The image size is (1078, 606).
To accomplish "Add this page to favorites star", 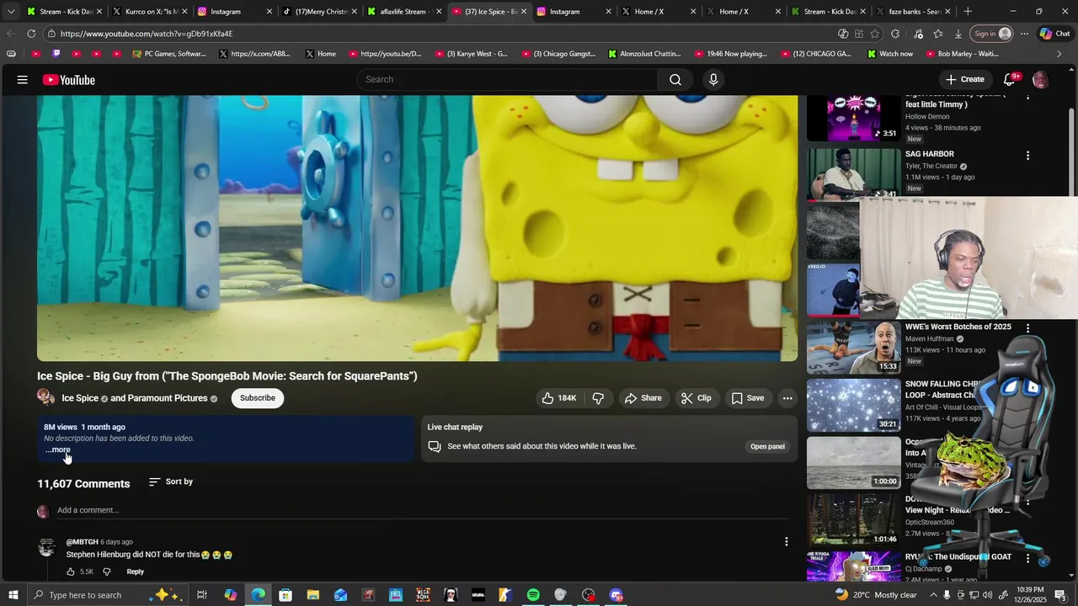I will point(875,34).
